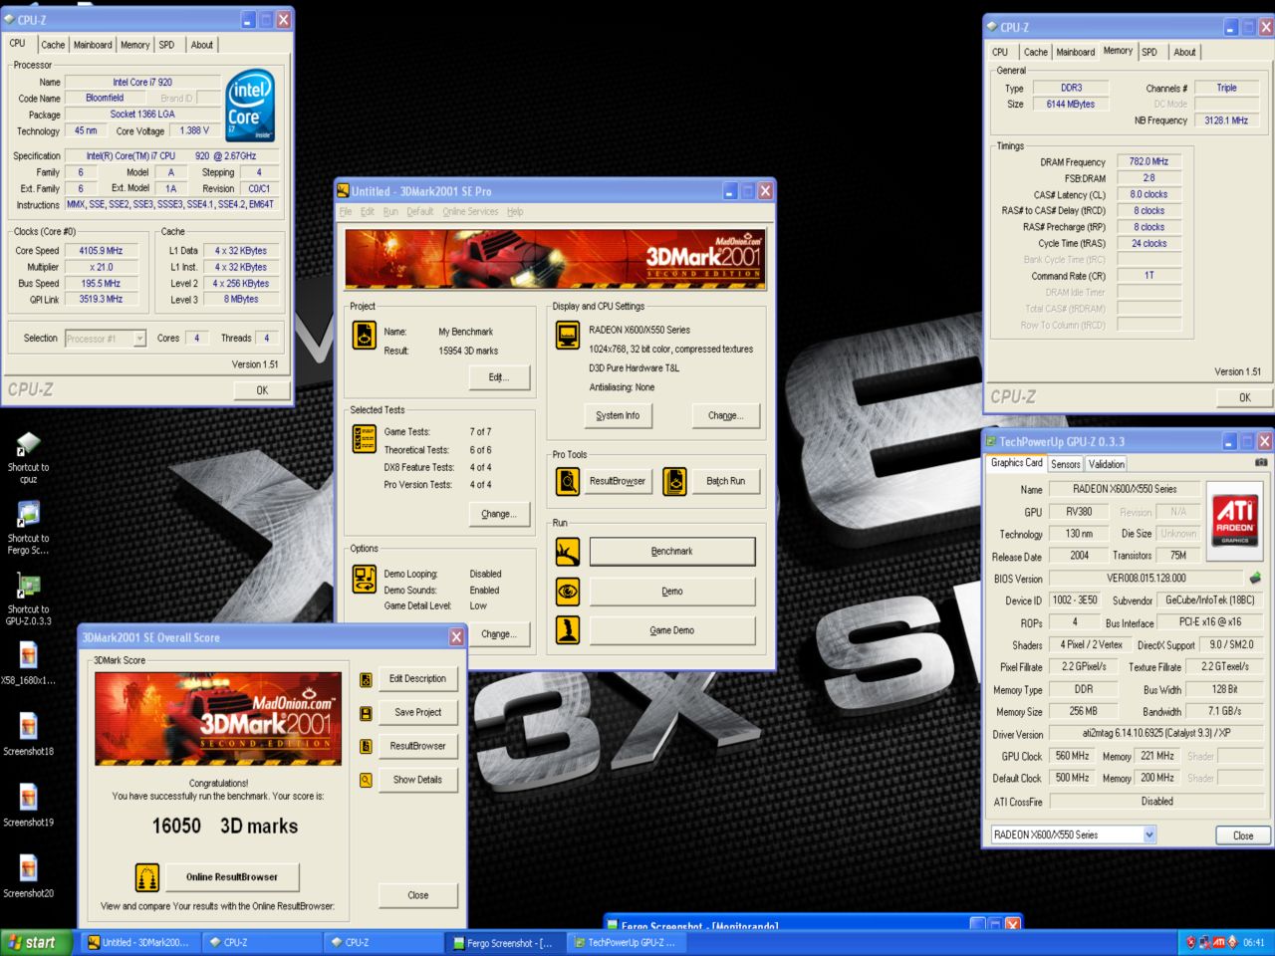Click the Core Speed value 4105.9 MHz
This screenshot has width=1275, height=956.
[x=102, y=251]
